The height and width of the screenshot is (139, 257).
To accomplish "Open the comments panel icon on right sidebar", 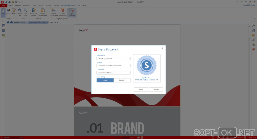I will click(254, 35).
